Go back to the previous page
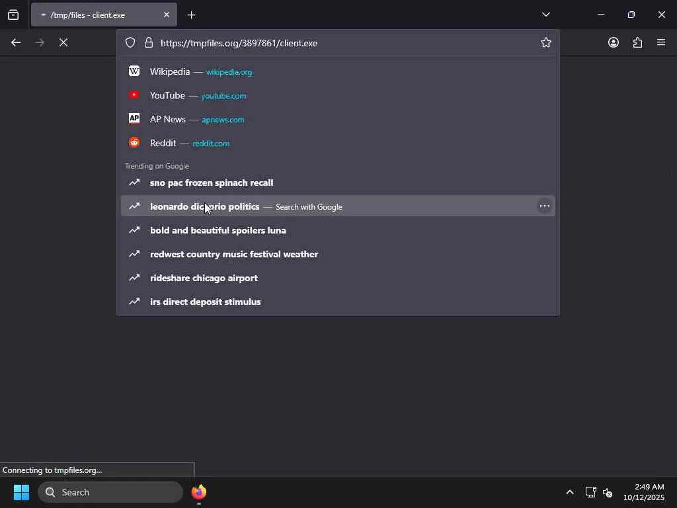The width and height of the screenshot is (677, 508). [16, 42]
